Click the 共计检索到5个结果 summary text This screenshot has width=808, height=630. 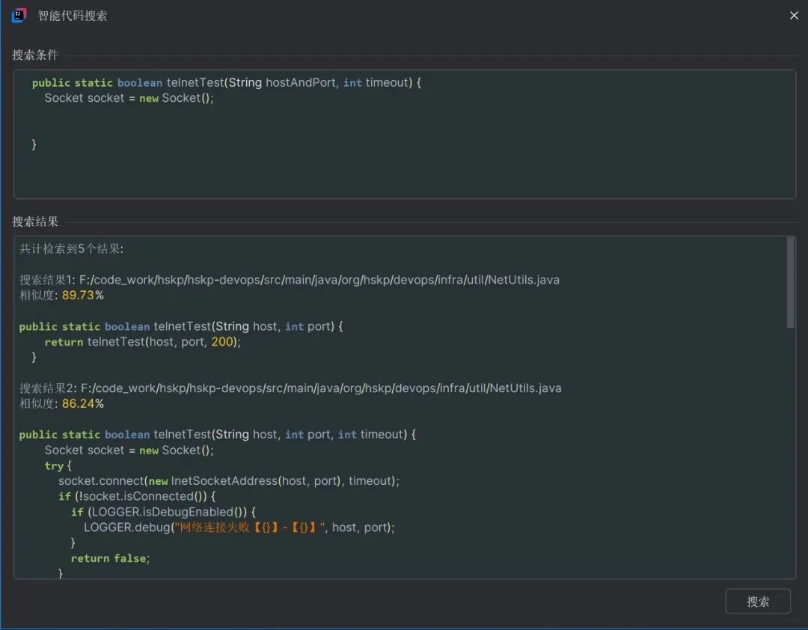pos(72,249)
